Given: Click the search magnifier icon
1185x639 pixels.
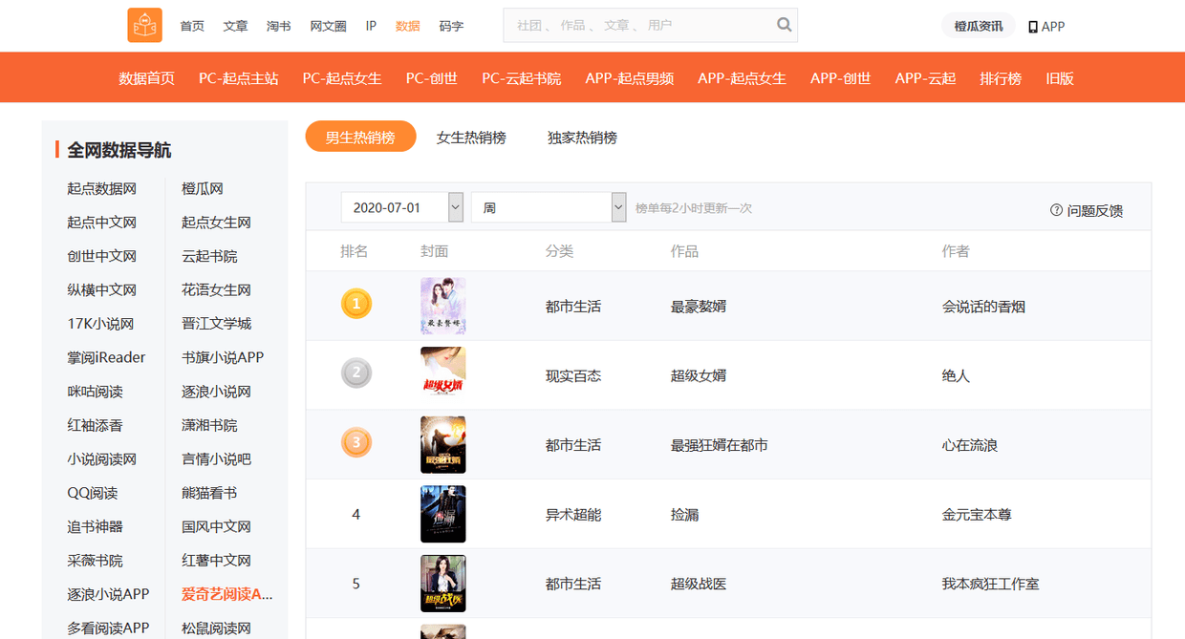Looking at the screenshot, I should [x=784, y=26].
